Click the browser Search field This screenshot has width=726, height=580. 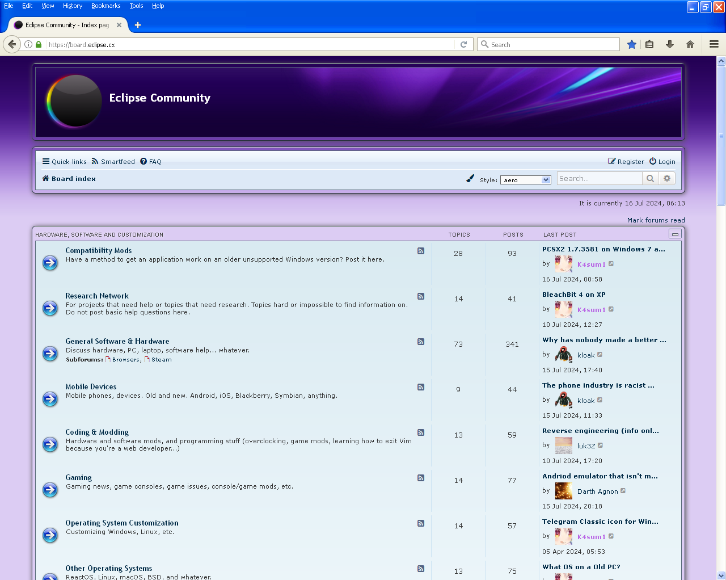(x=548, y=44)
